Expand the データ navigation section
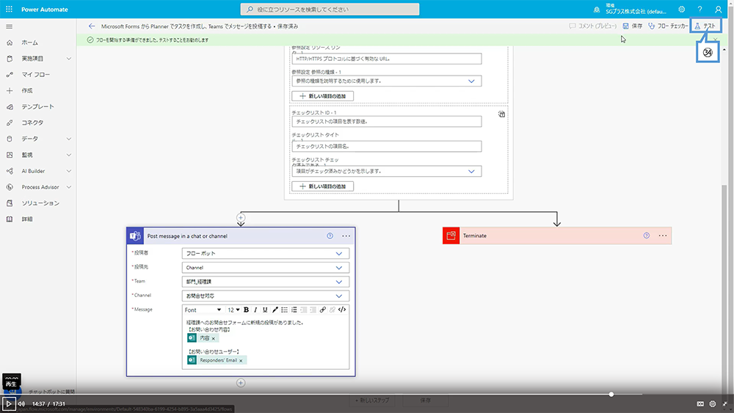Screen dimensions: 734x413 tap(69, 139)
